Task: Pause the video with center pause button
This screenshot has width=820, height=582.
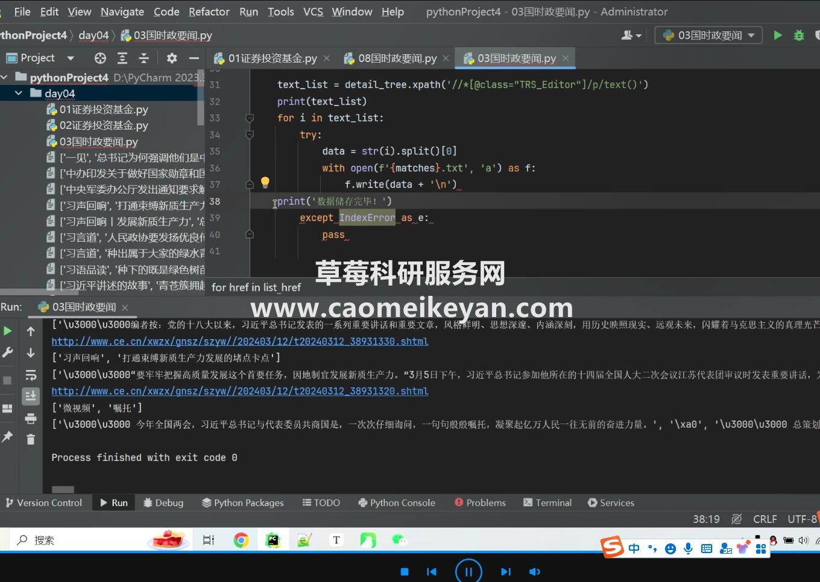Action: 468,572
